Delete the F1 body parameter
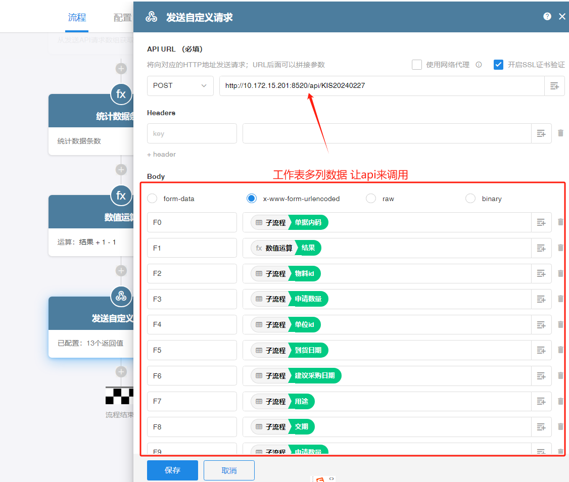 point(560,248)
